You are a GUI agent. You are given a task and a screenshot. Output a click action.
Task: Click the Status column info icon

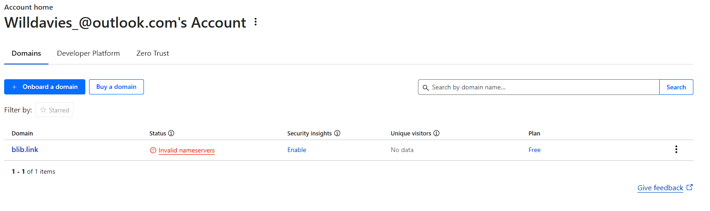(171, 134)
